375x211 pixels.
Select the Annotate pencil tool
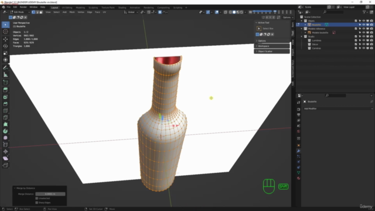(5, 68)
